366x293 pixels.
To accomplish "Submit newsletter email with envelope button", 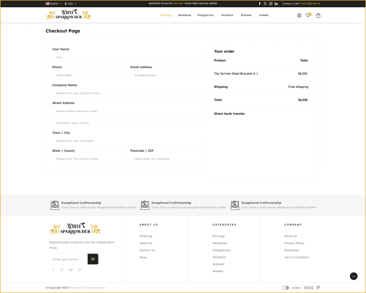I will [x=93, y=259].
